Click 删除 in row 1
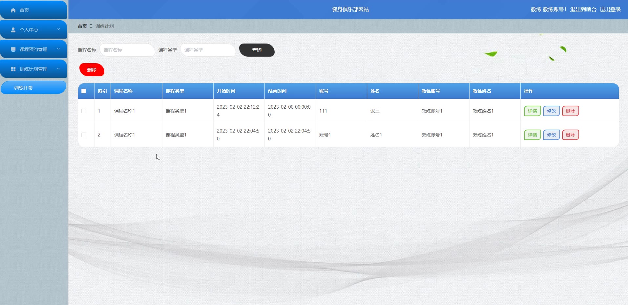Image resolution: width=628 pixels, height=305 pixels. [570, 111]
